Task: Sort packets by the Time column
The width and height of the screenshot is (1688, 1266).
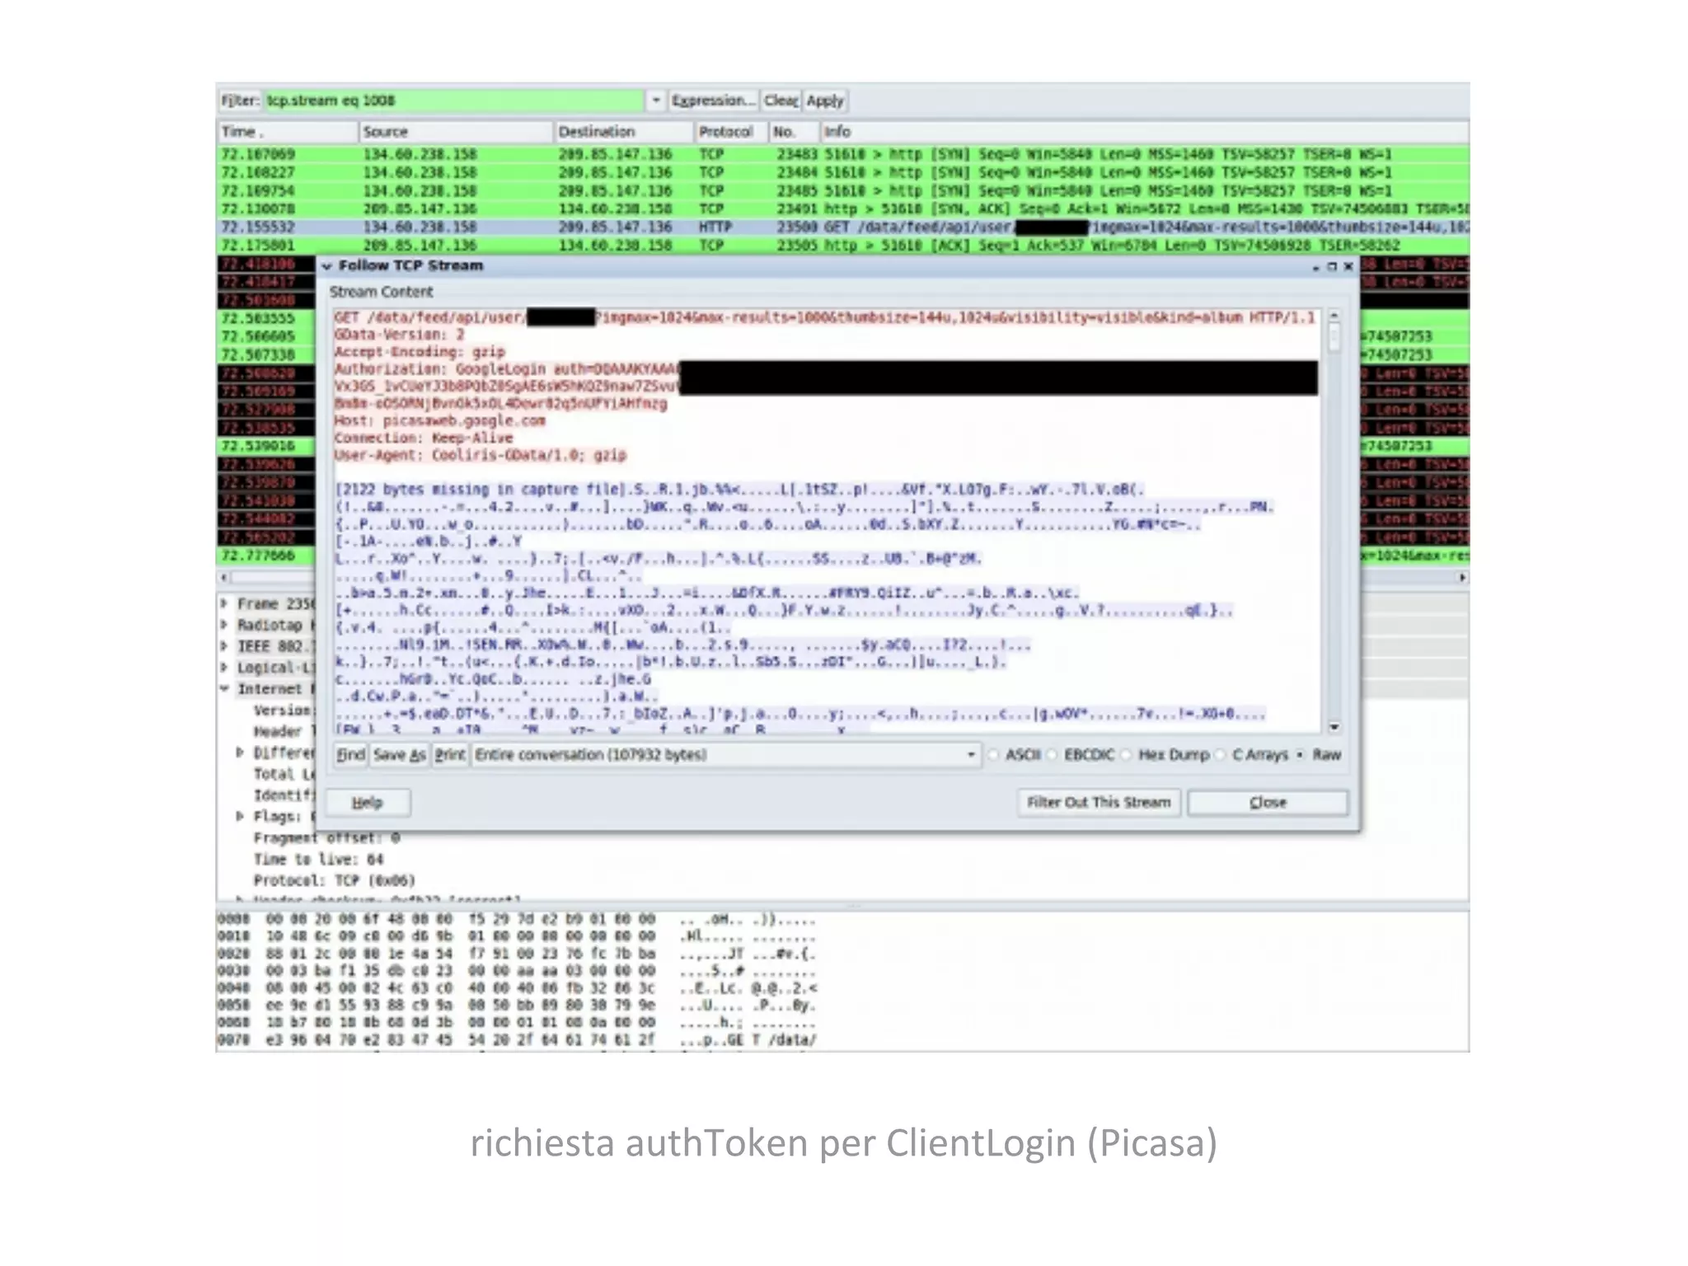Action: pyautogui.click(x=288, y=132)
